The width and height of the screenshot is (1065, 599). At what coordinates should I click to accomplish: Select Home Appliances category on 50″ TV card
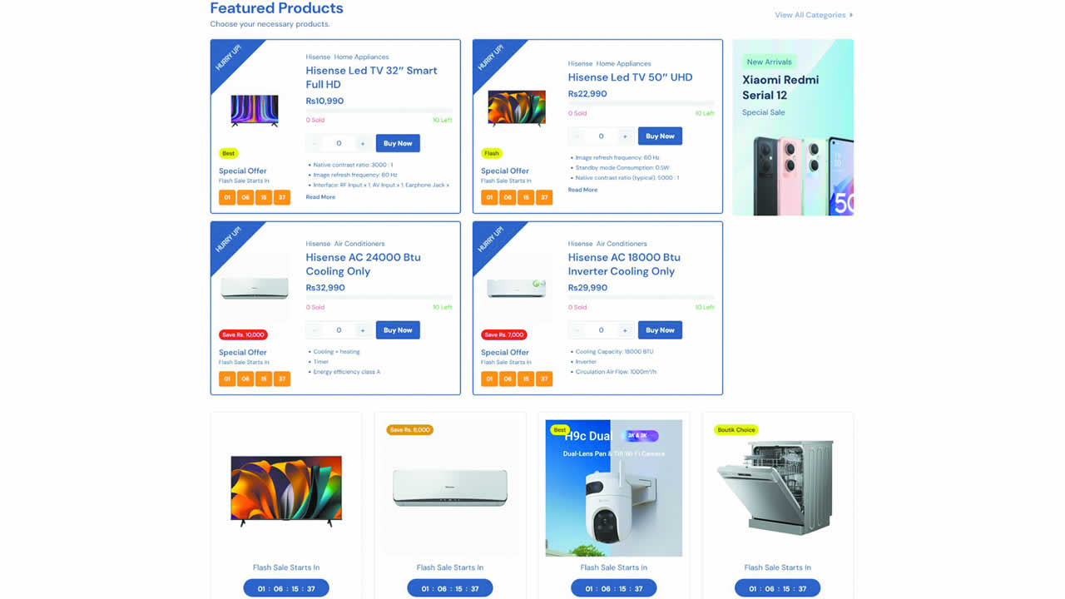(623, 63)
